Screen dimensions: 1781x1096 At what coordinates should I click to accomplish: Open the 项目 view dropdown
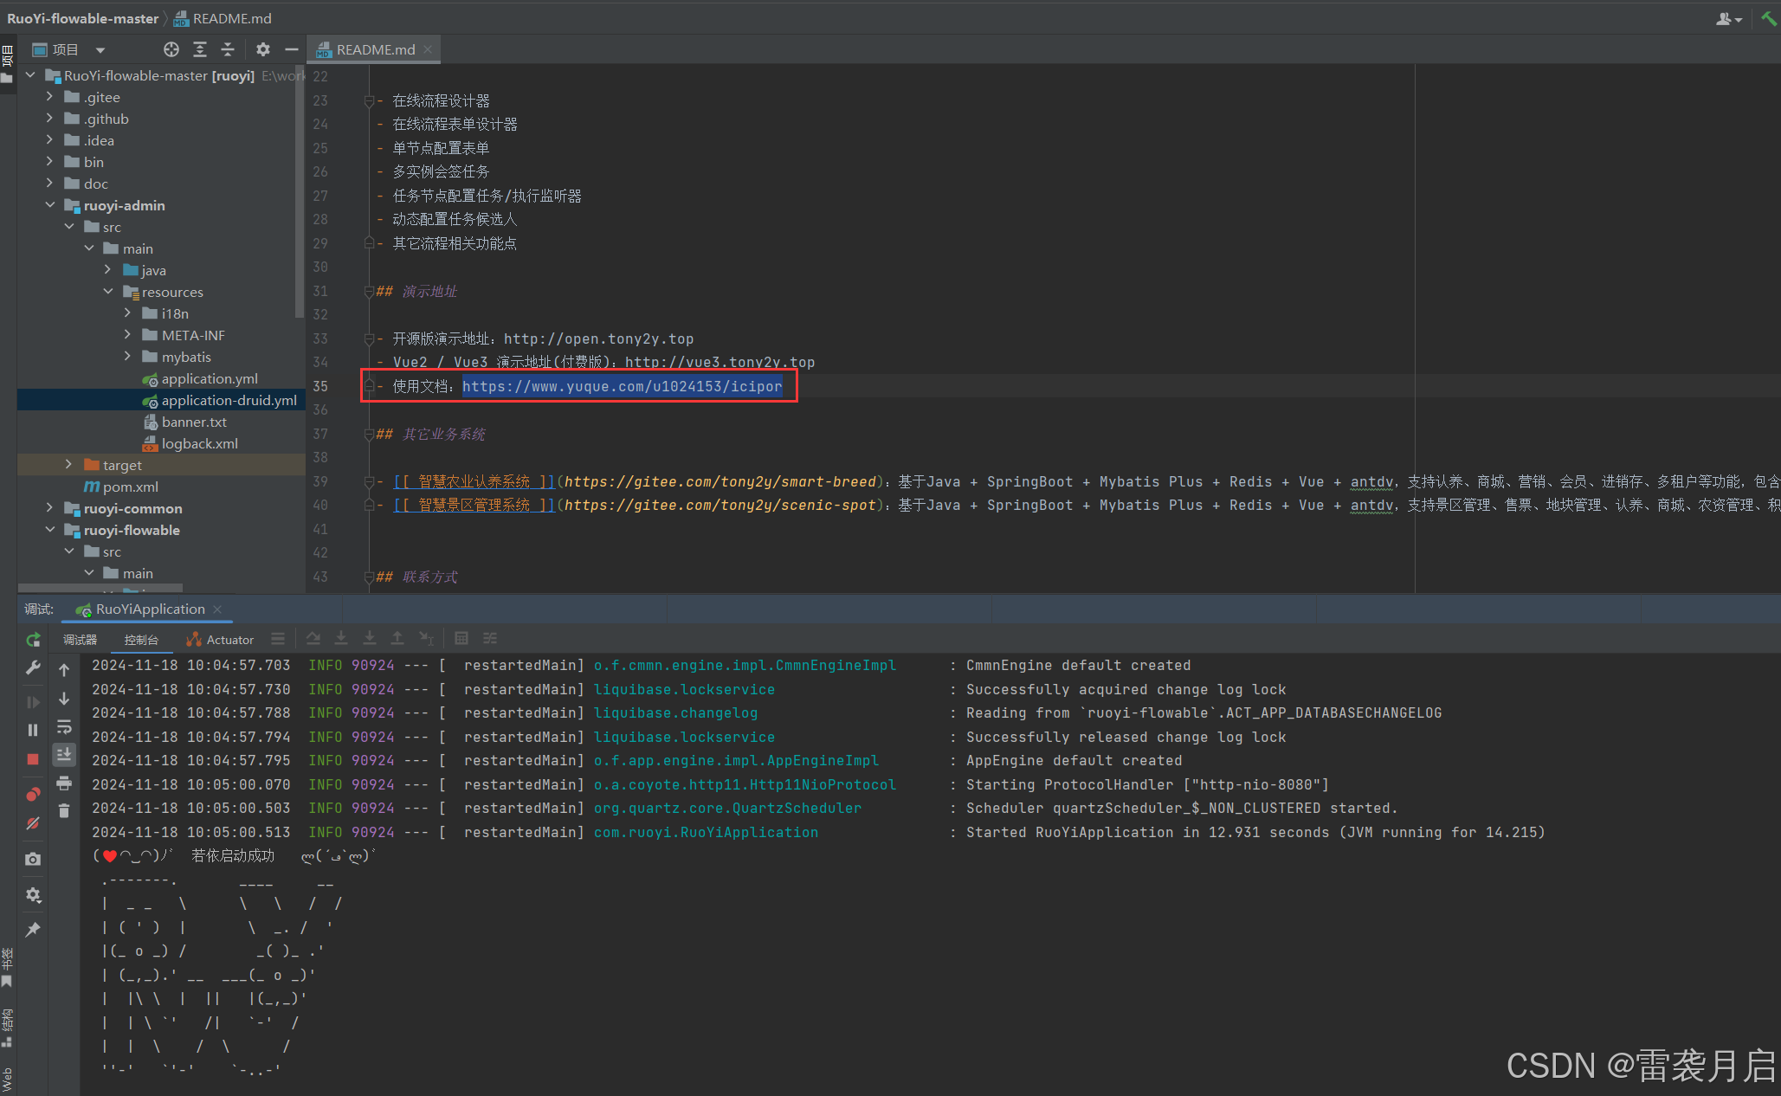(100, 49)
